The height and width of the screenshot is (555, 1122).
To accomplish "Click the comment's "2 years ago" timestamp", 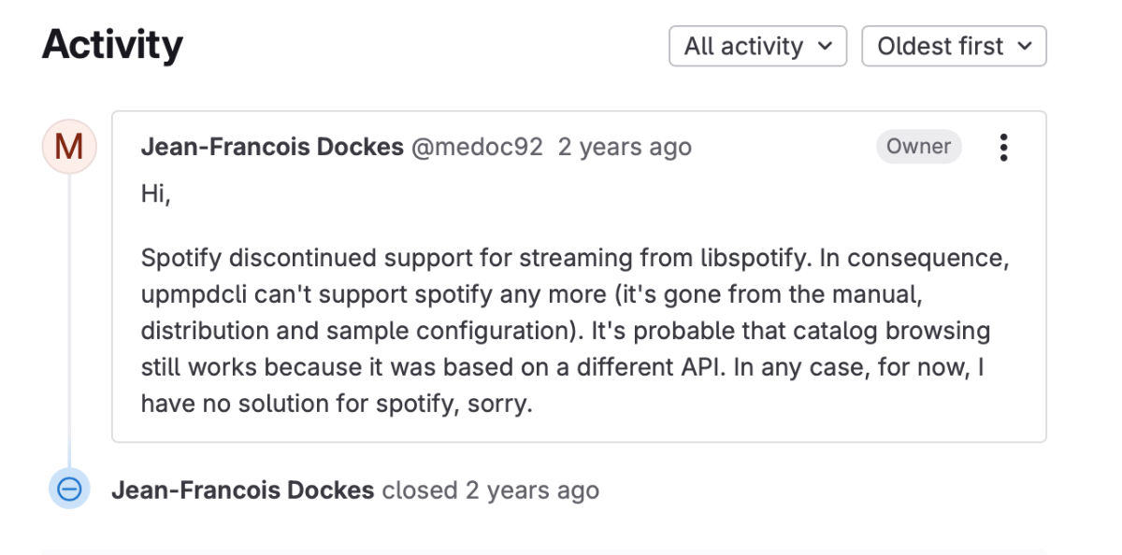I will [625, 148].
